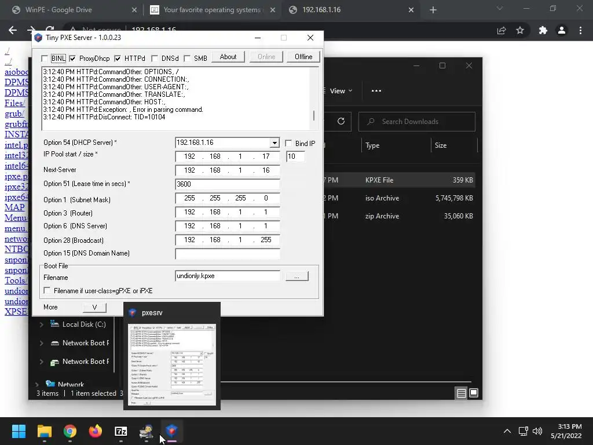The height and width of the screenshot is (445, 593).
Task: Click the share page icon in Chrome
Action: pos(502,30)
